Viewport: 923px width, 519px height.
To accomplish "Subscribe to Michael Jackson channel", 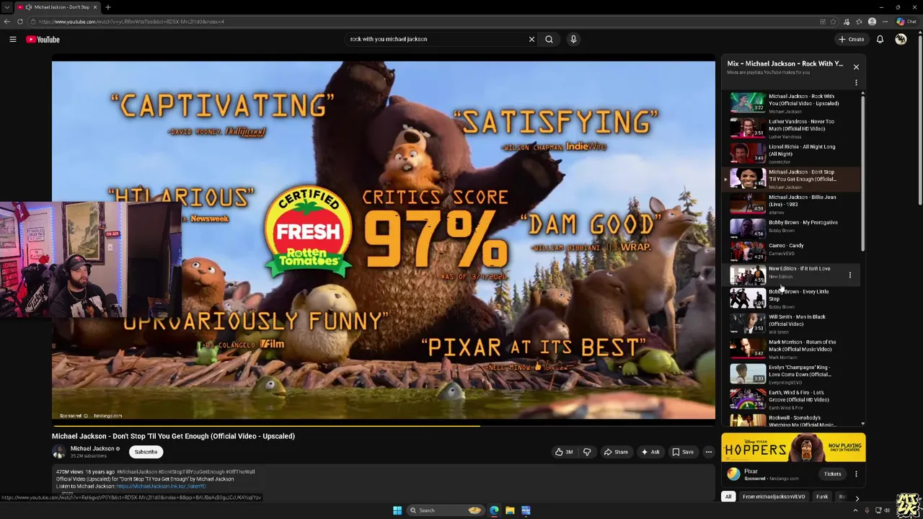I will pos(146,452).
